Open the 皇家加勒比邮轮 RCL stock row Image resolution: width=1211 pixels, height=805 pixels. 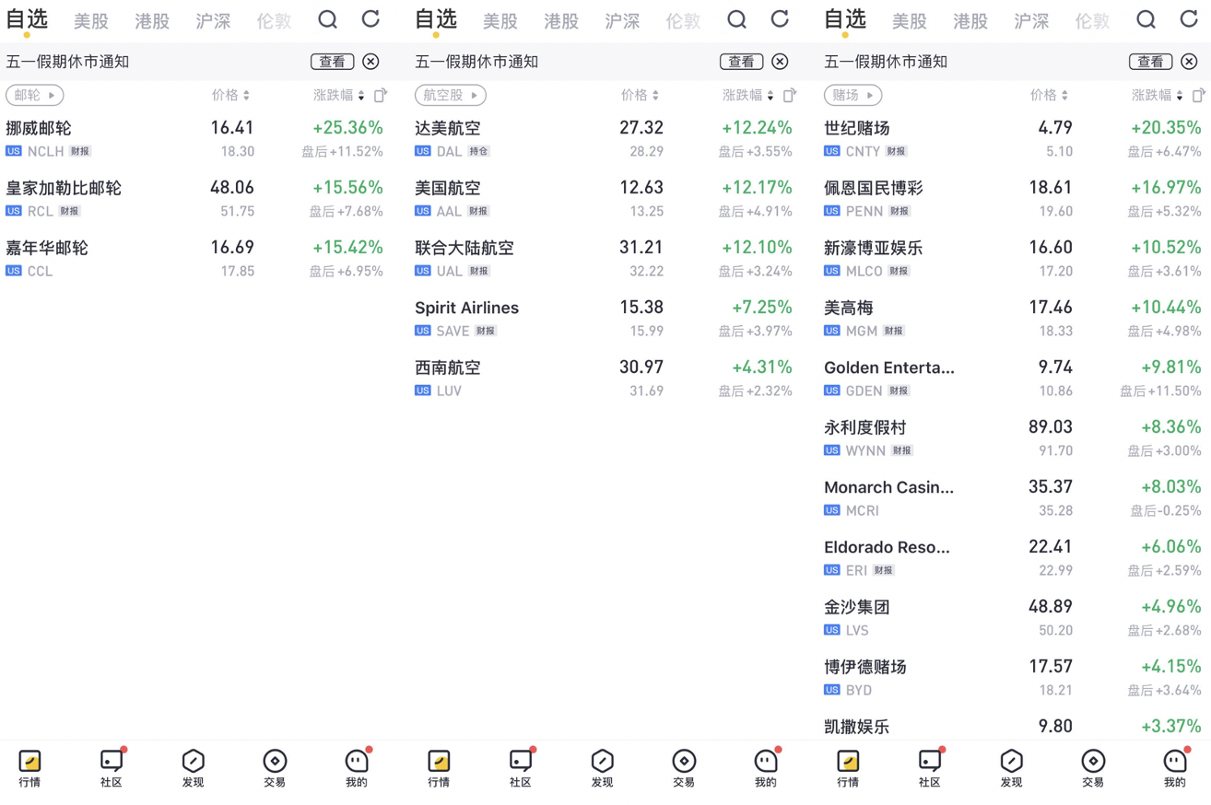coord(194,198)
